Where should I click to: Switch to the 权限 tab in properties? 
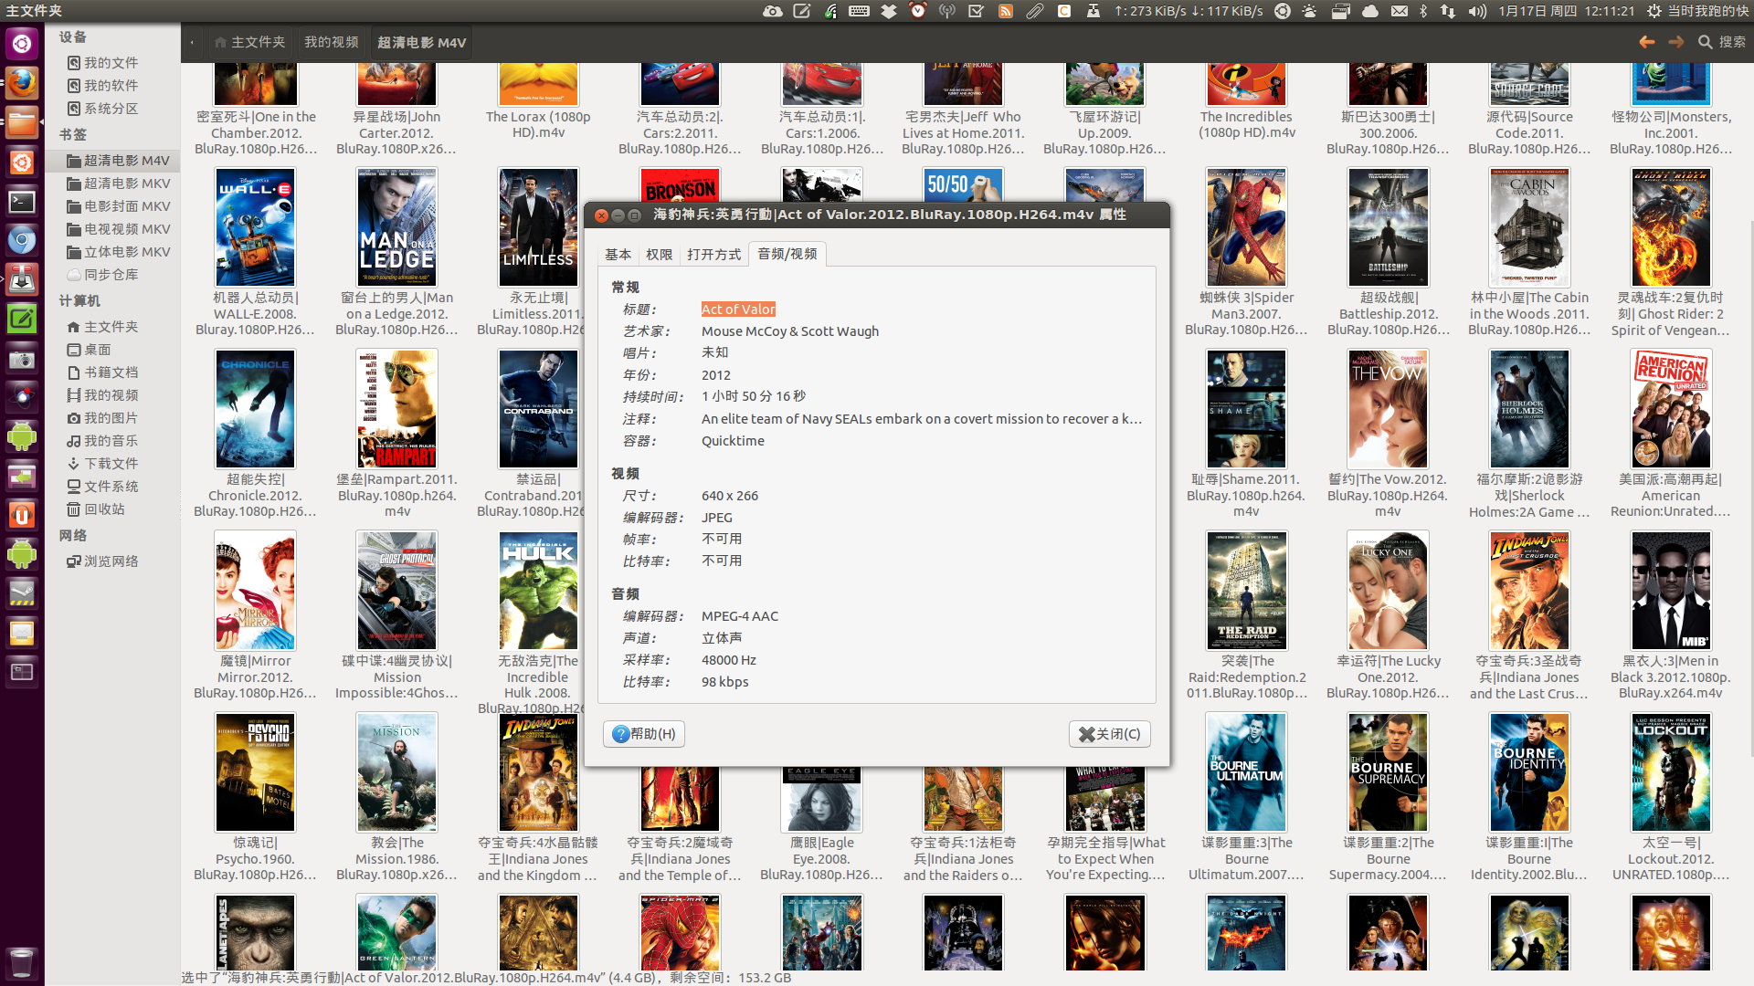659,255
